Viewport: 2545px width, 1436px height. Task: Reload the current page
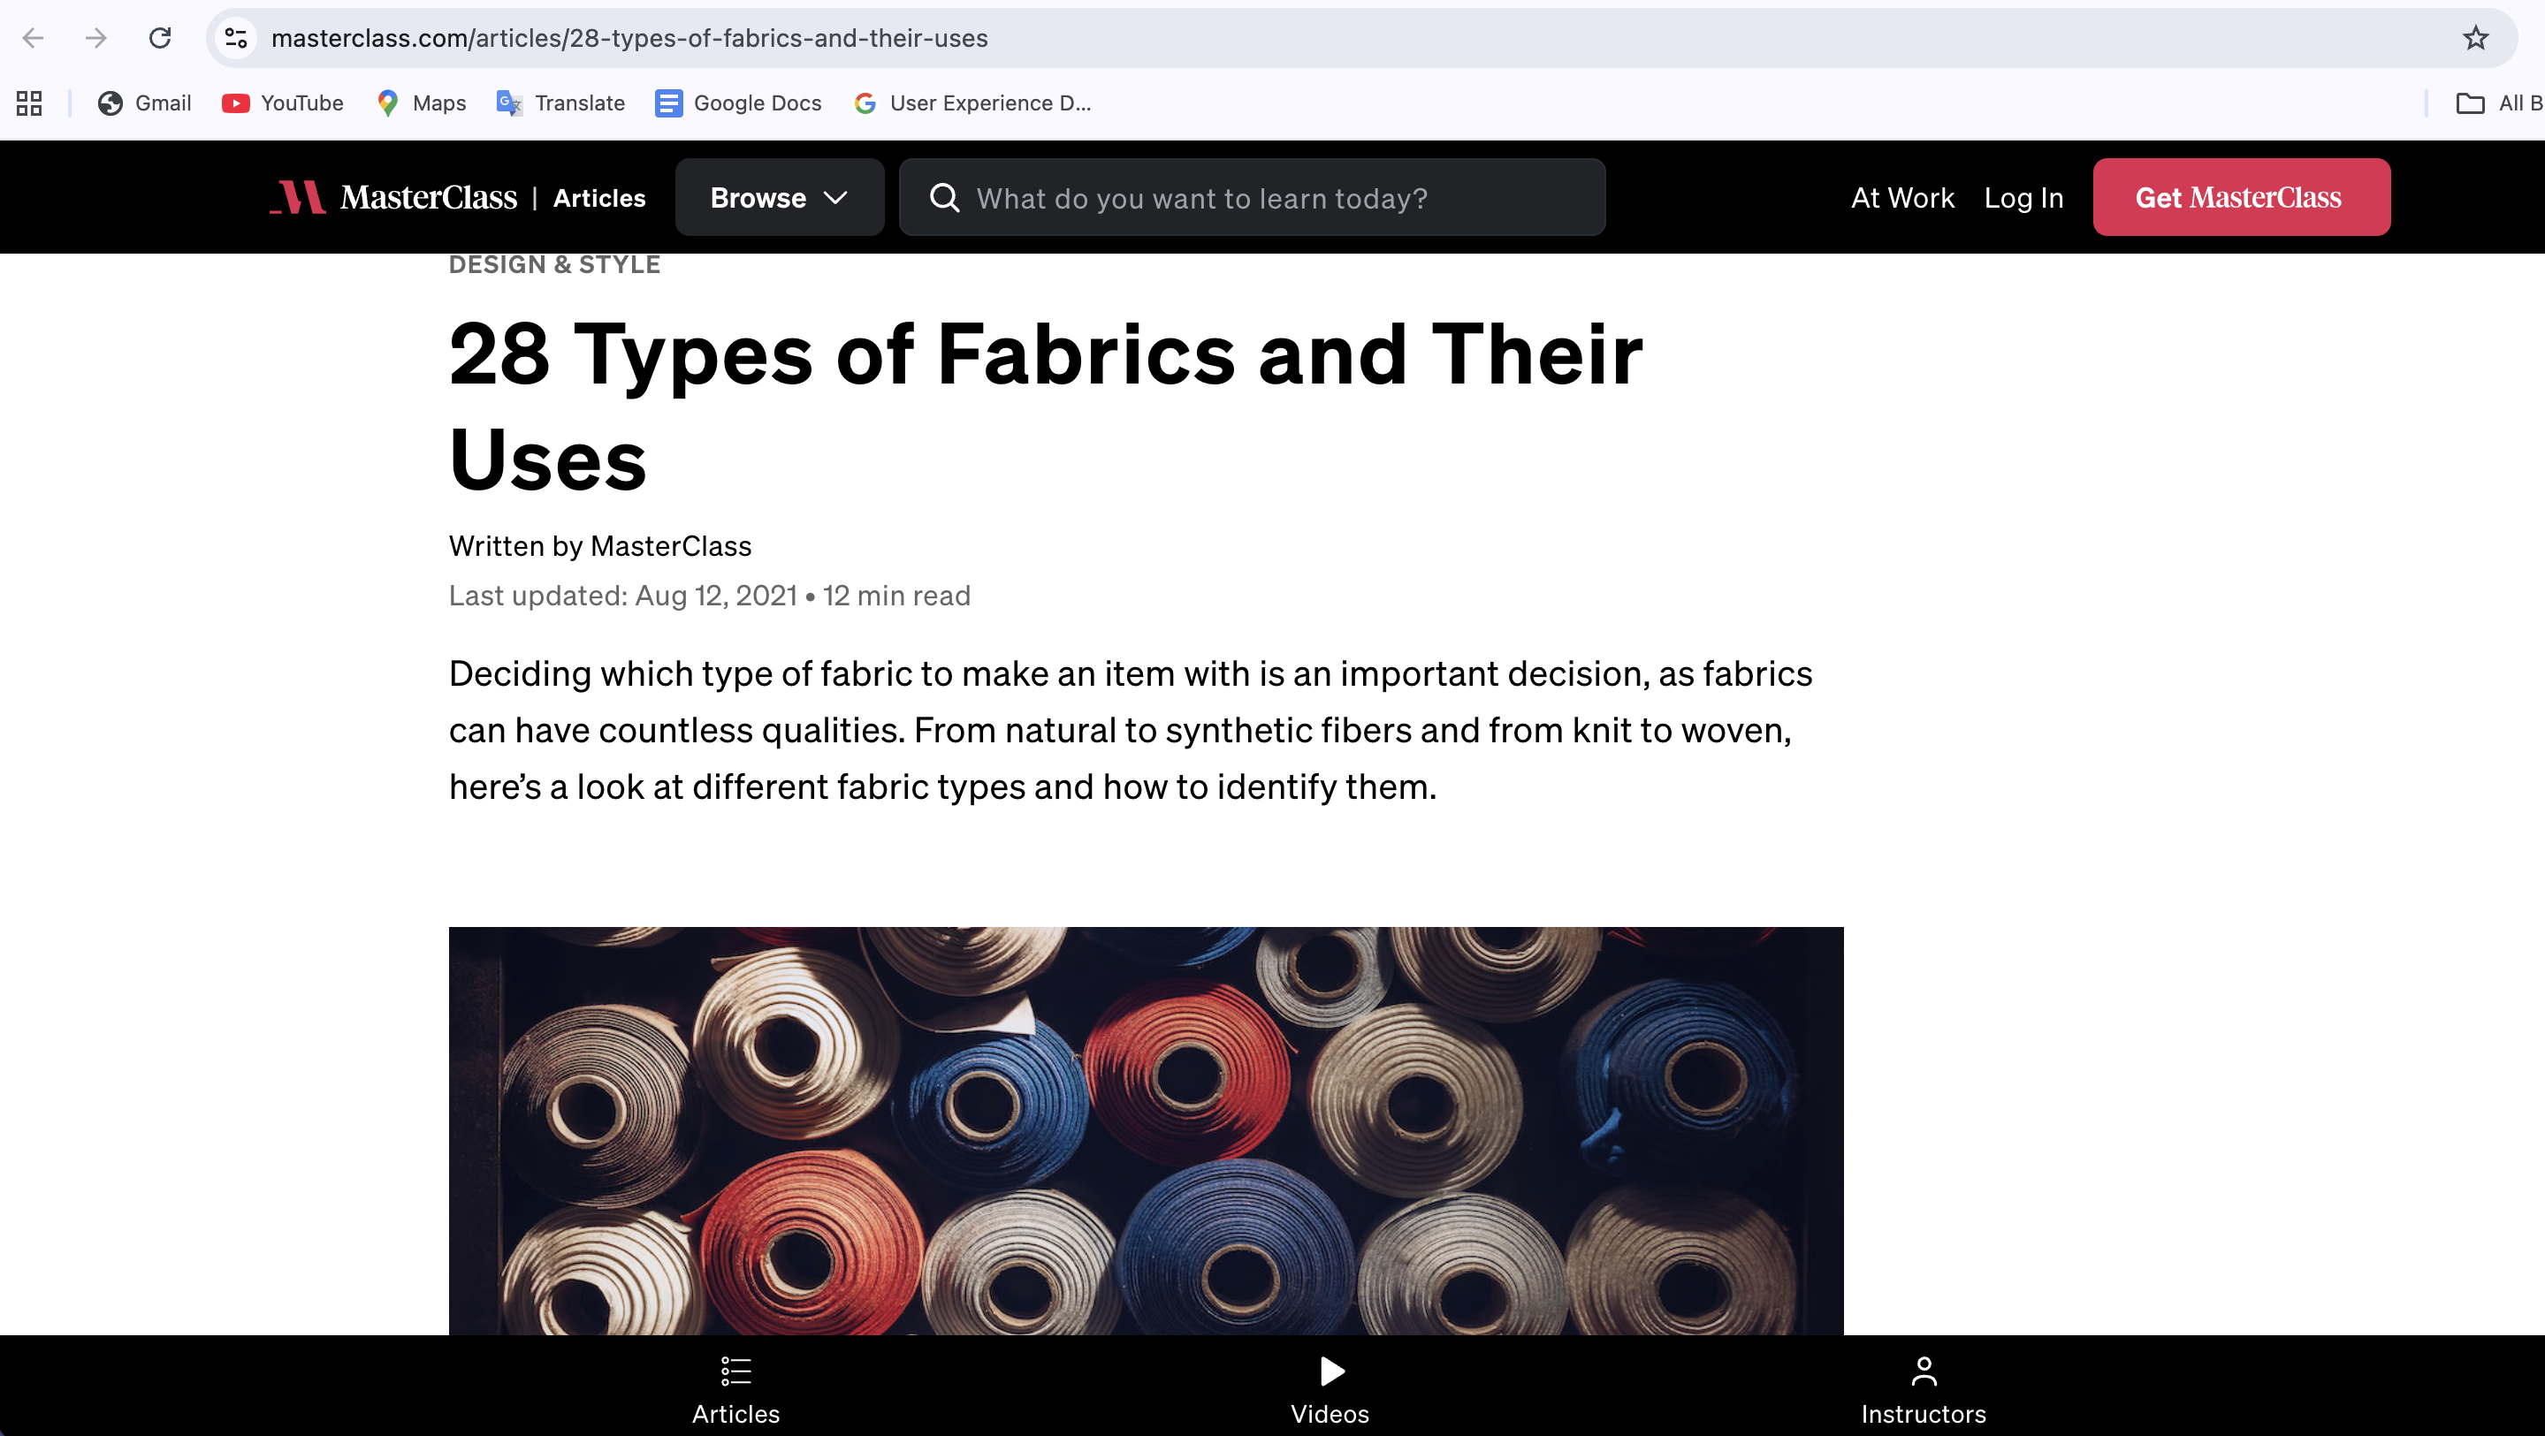(160, 37)
